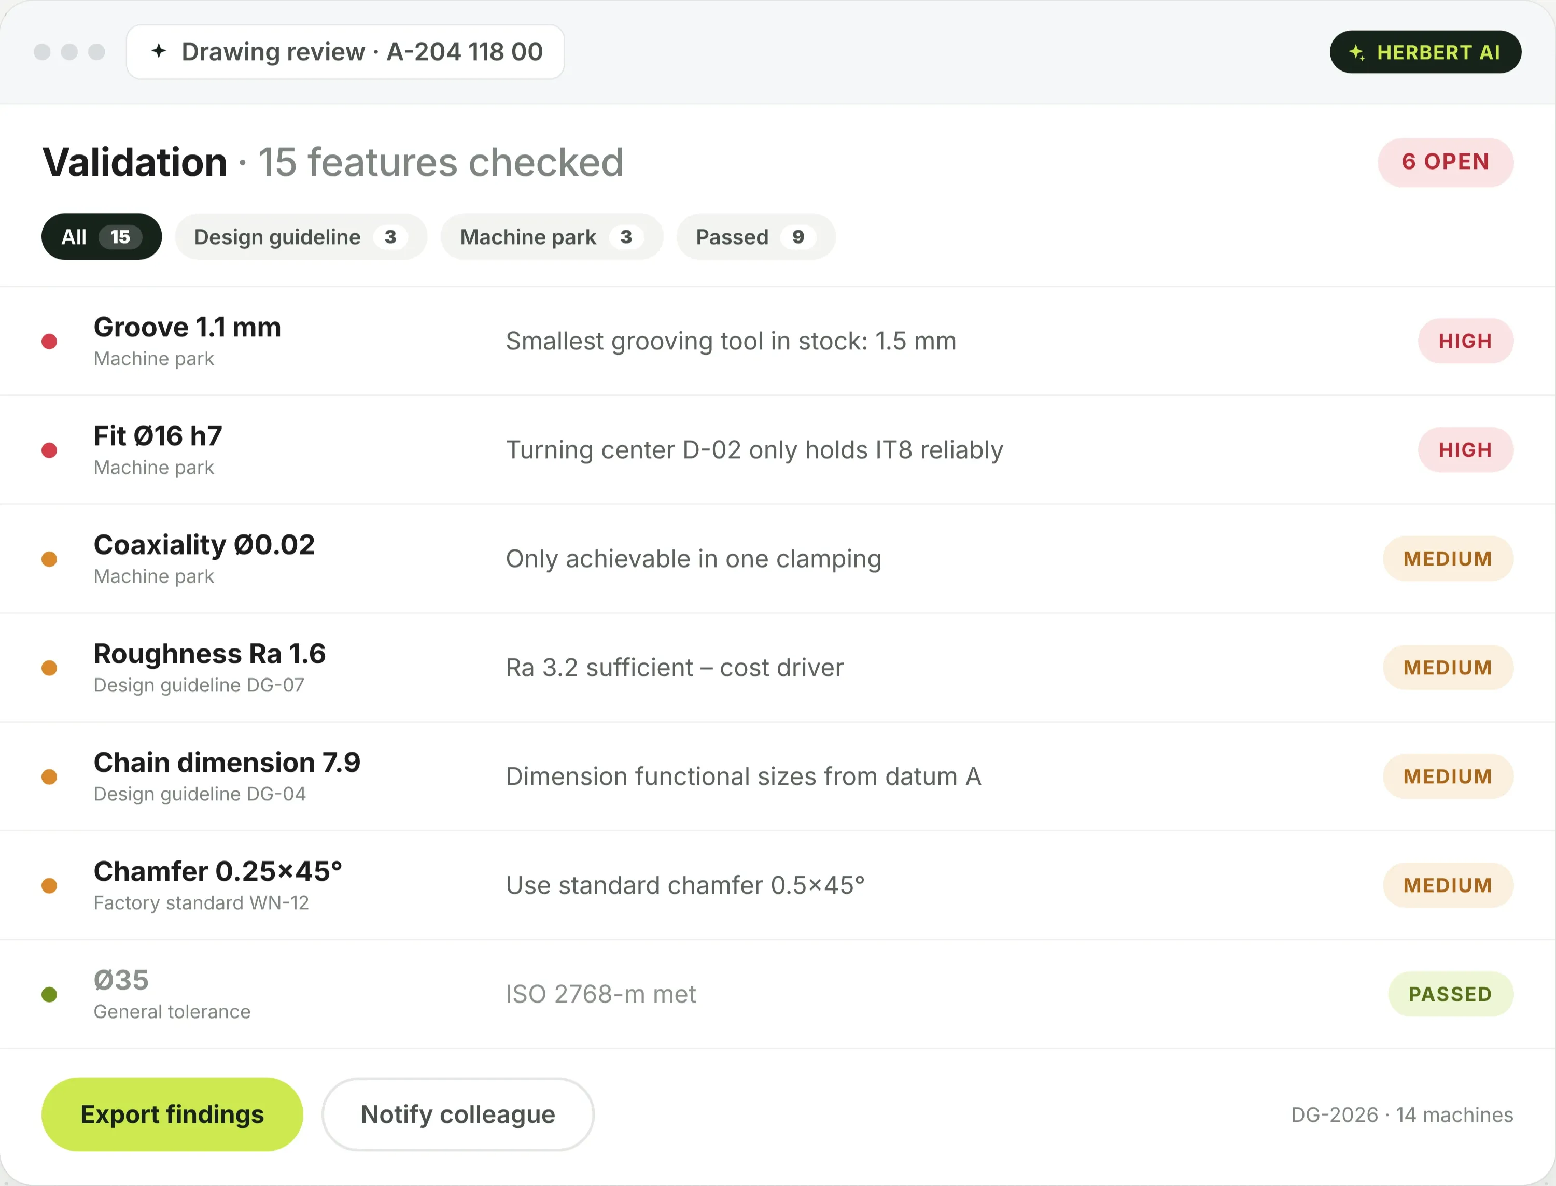This screenshot has height=1186, width=1556.
Task: Click 'Ra 3.2 sufficient – cost driver' text
Action: click(x=674, y=667)
